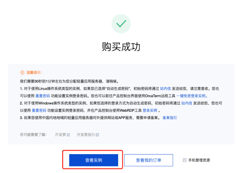Image resolution: width=241 pixels, height=173 pixels.
Task: Open the 备案指引 link
Action: pyautogui.click(x=170, y=118)
